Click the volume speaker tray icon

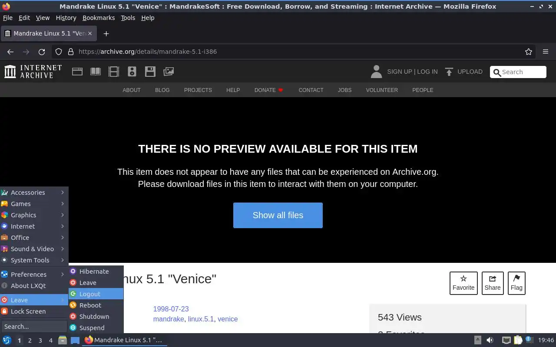tap(490, 340)
